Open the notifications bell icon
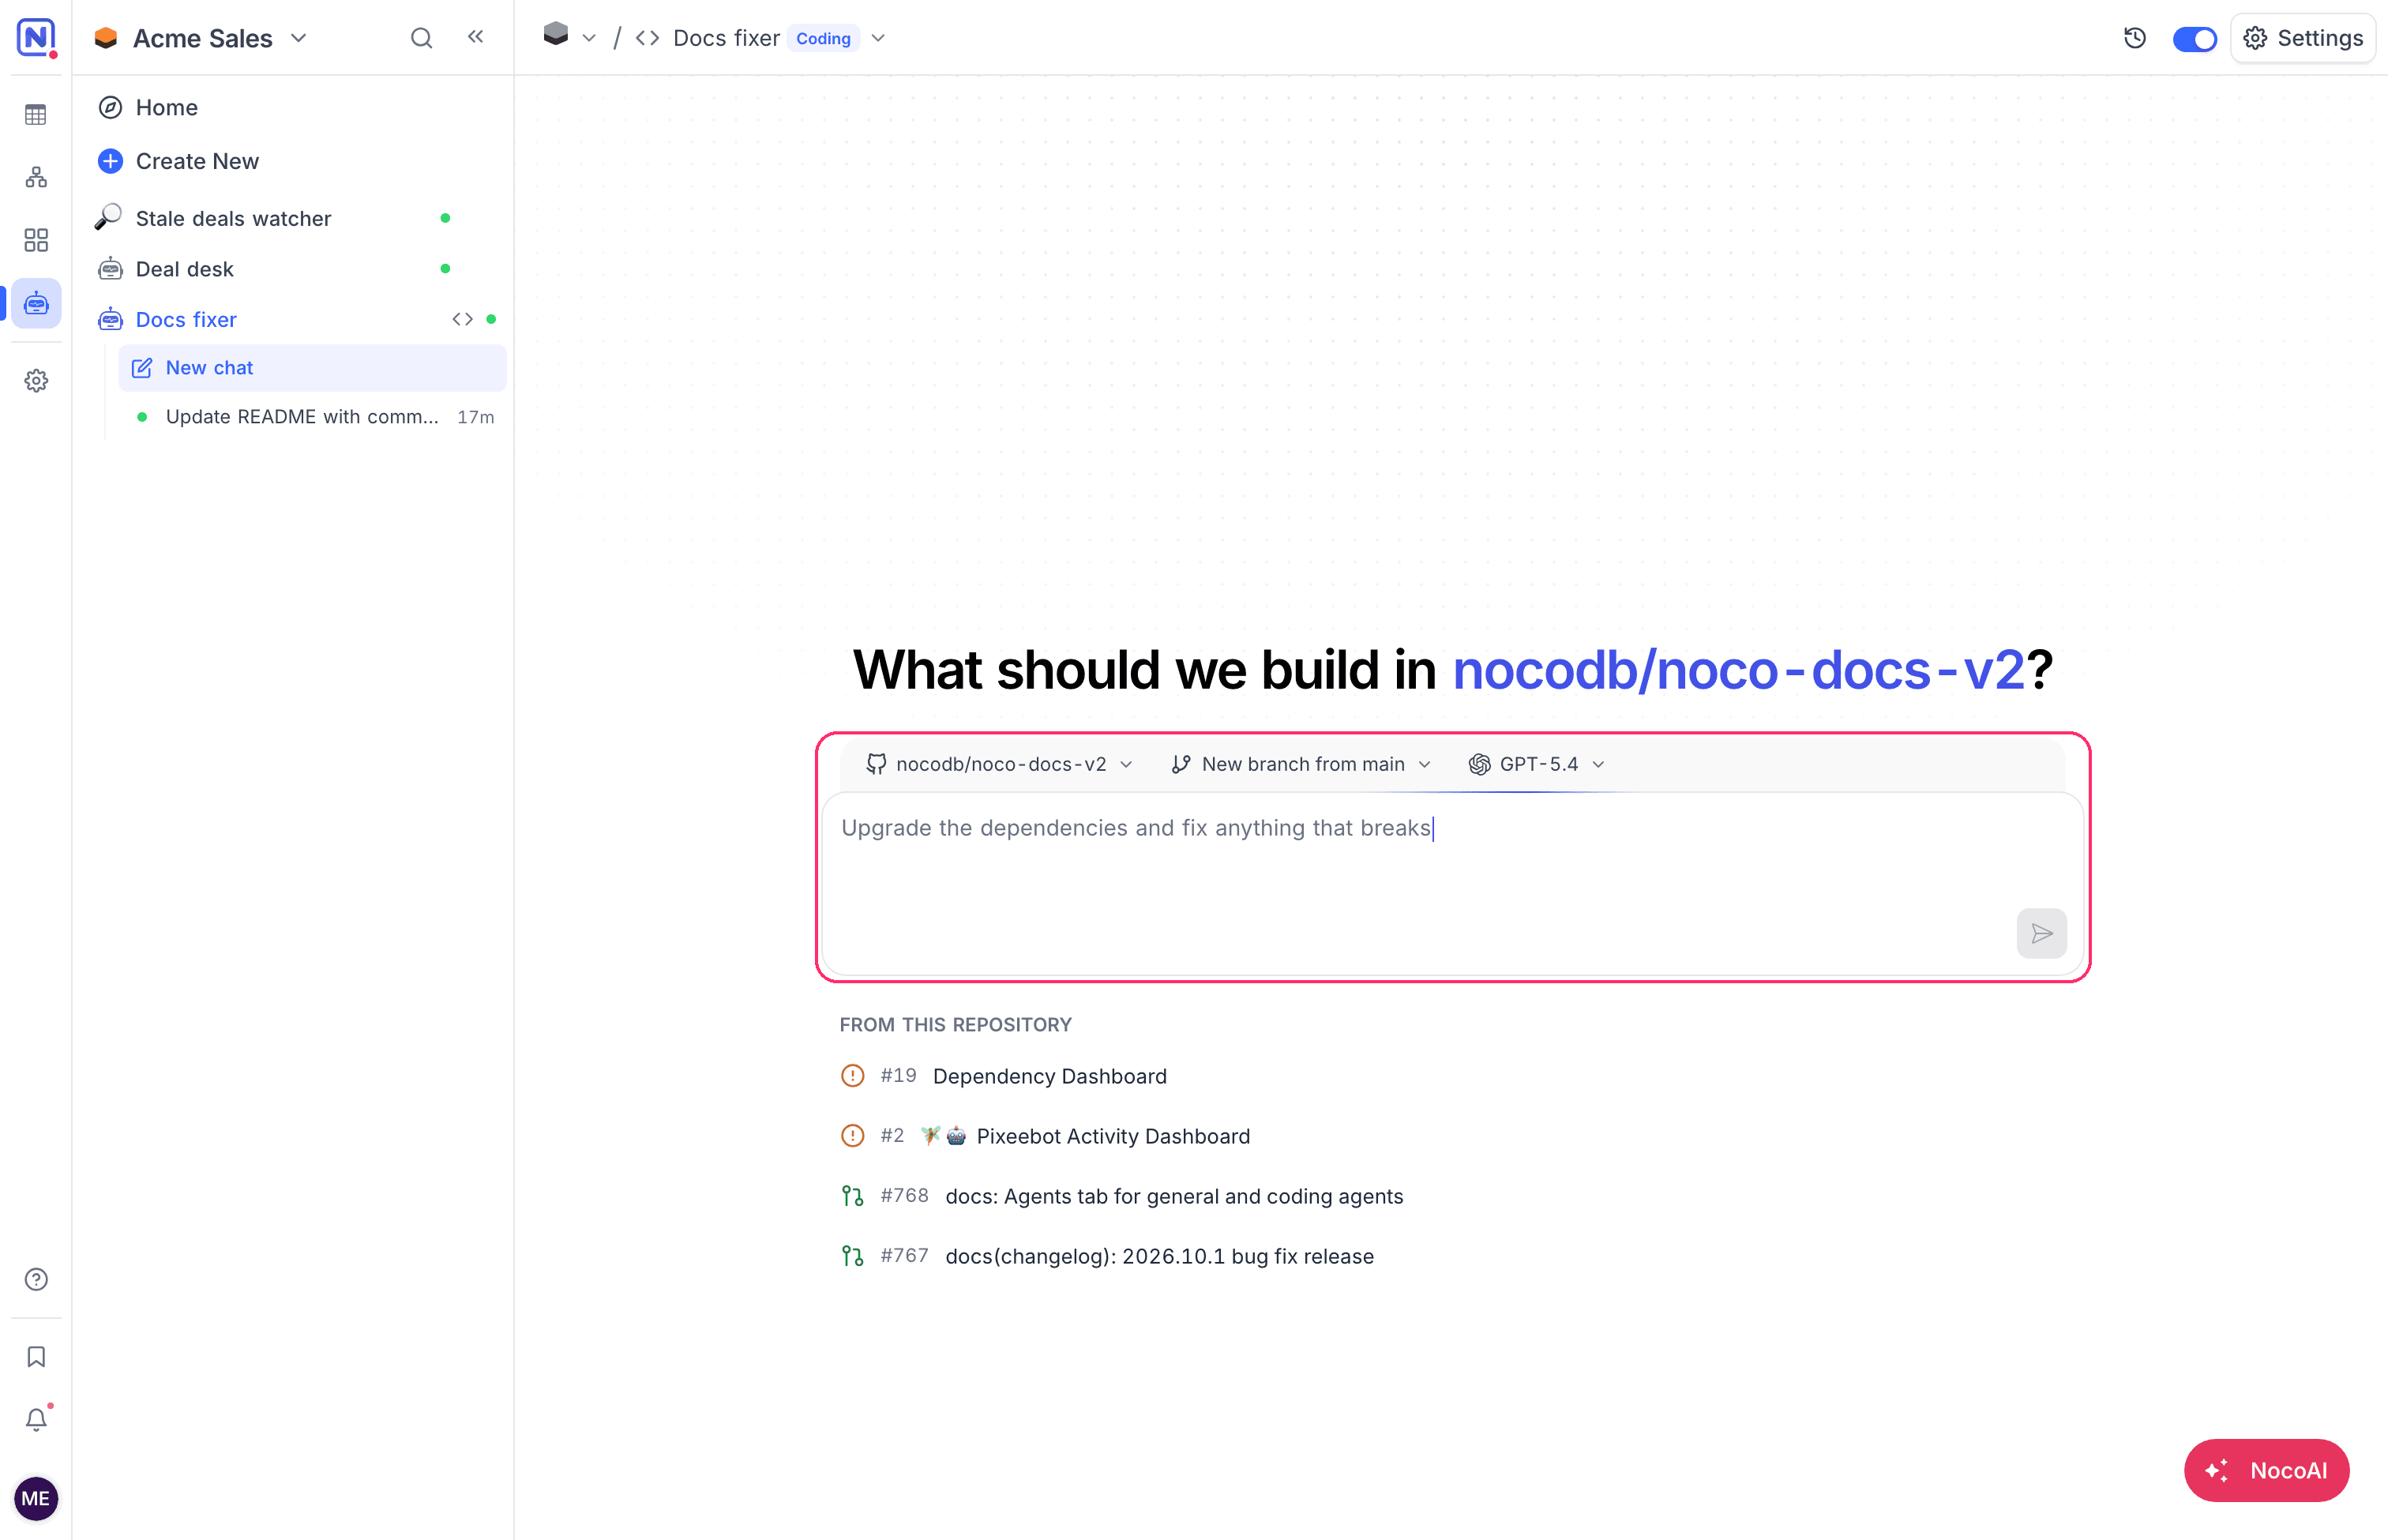This screenshot has height=1540, width=2388. [x=36, y=1419]
